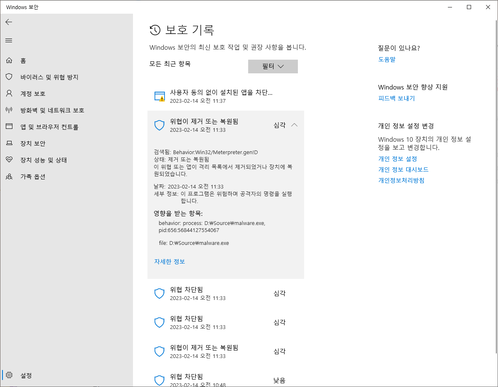Click the 영향을 받는 항목 heading
This screenshot has height=387, width=498.
click(x=178, y=213)
